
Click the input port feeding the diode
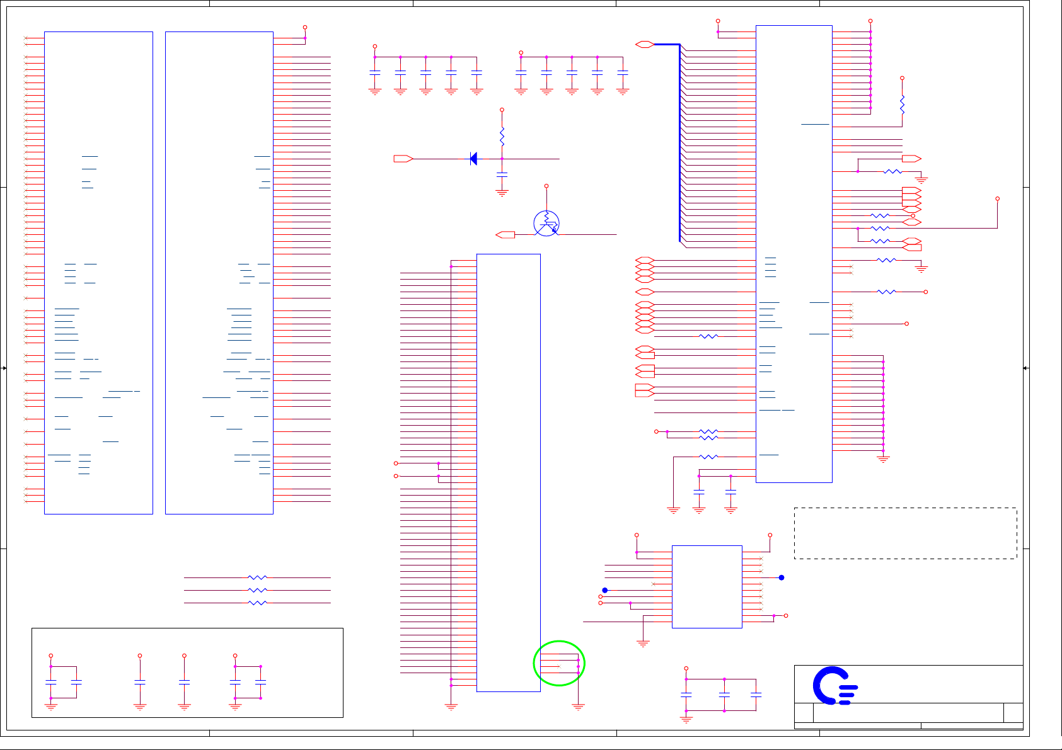pos(403,159)
